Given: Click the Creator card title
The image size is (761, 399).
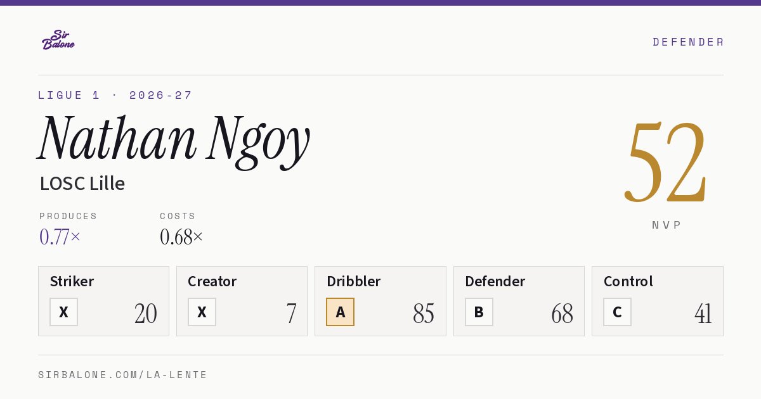Looking at the screenshot, I should point(212,281).
